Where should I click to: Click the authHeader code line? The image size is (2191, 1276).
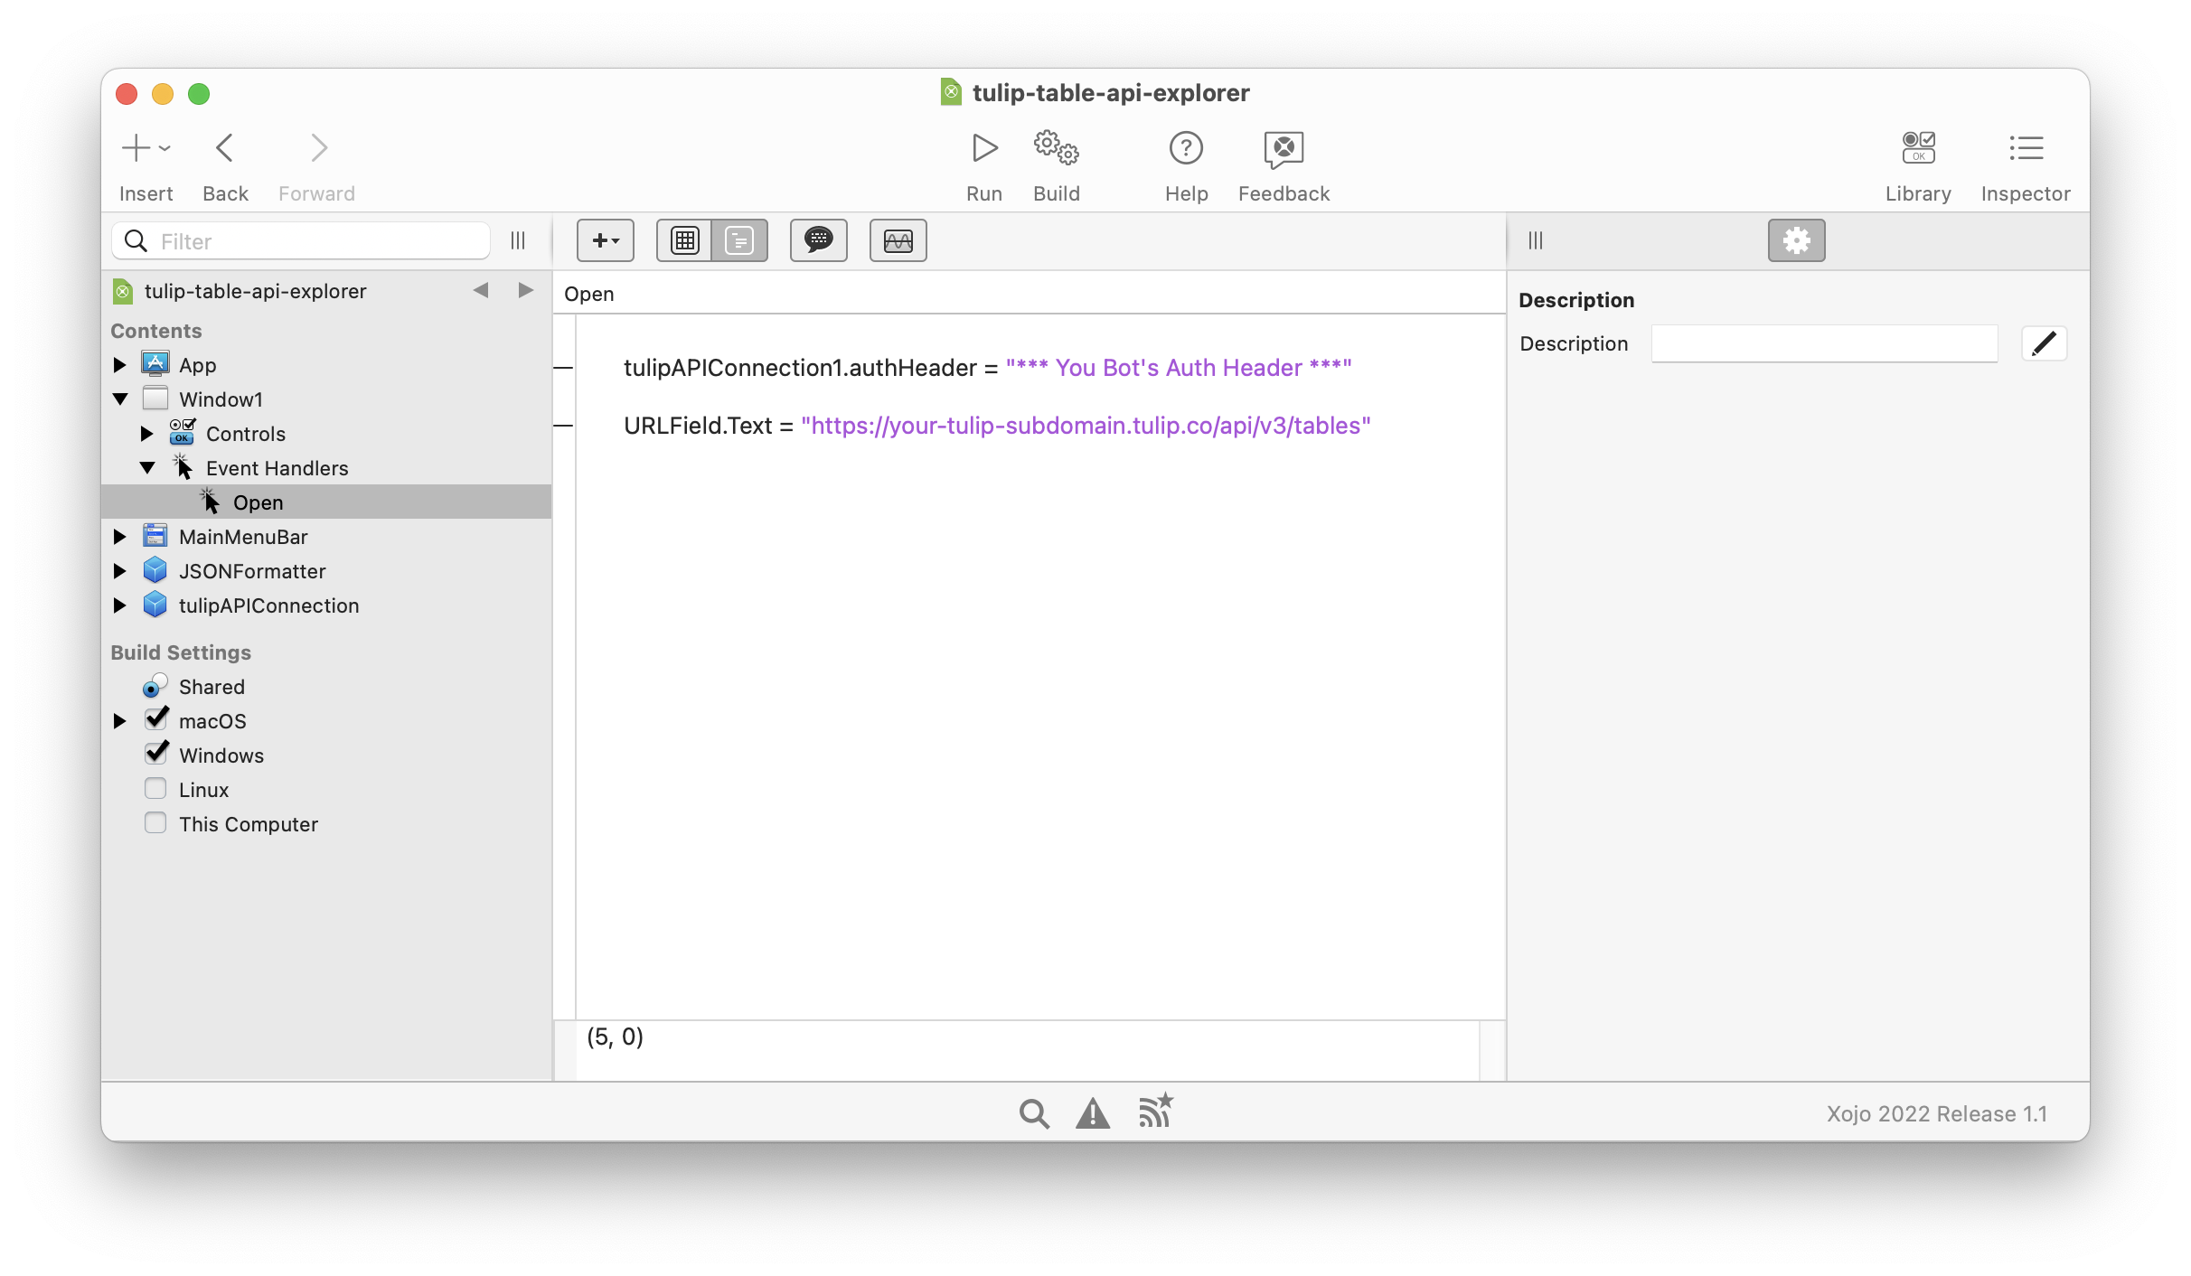[987, 368]
